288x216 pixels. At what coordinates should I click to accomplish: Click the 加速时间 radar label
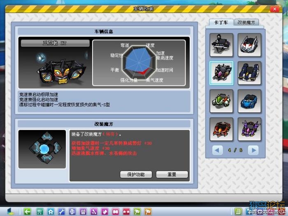(x=165, y=70)
